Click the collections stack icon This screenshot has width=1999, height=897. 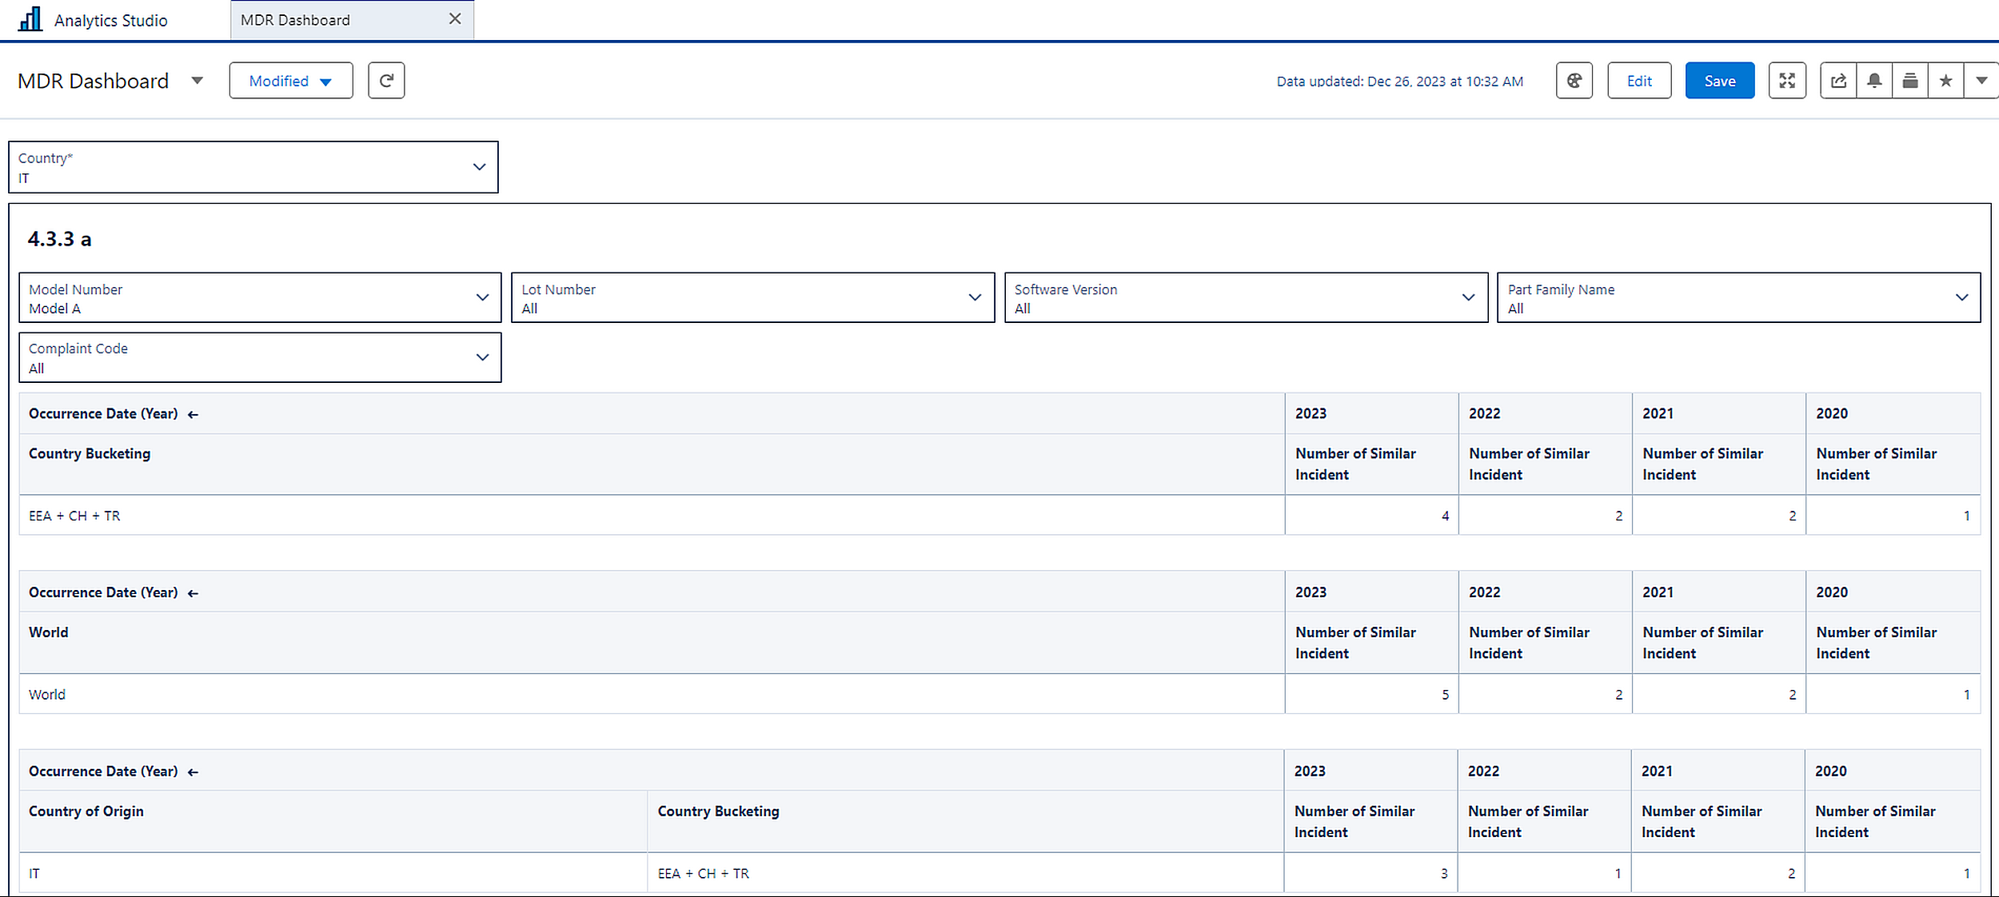click(x=1910, y=81)
